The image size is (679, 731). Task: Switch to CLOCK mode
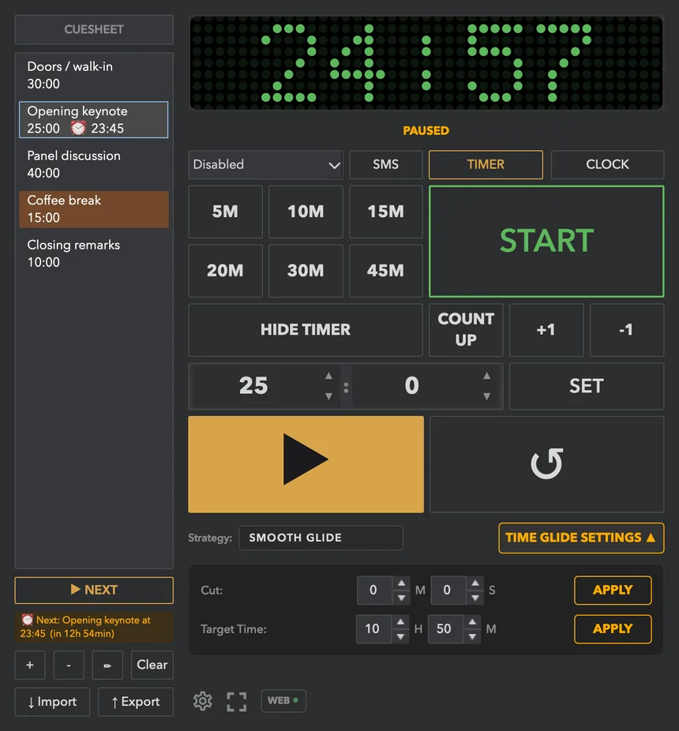tap(607, 164)
